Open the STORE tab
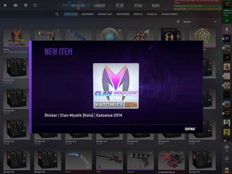 tap(138, 5)
